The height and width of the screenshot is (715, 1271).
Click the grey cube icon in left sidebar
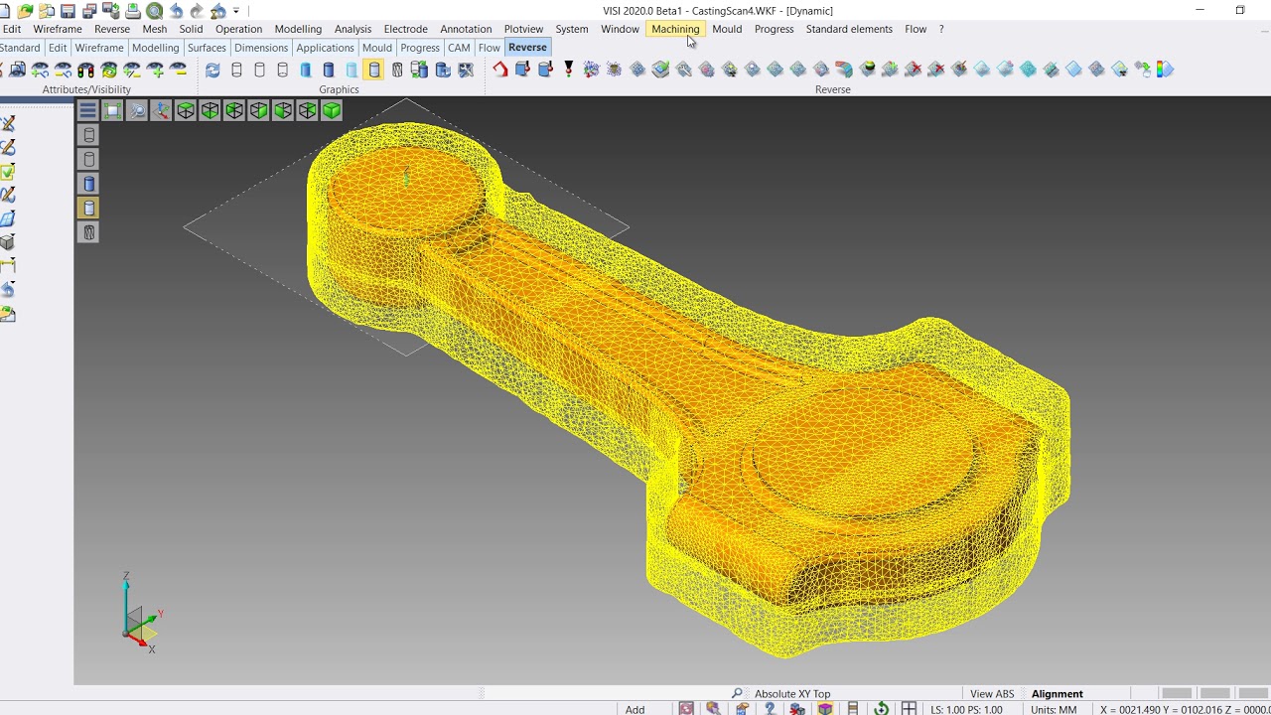point(7,242)
